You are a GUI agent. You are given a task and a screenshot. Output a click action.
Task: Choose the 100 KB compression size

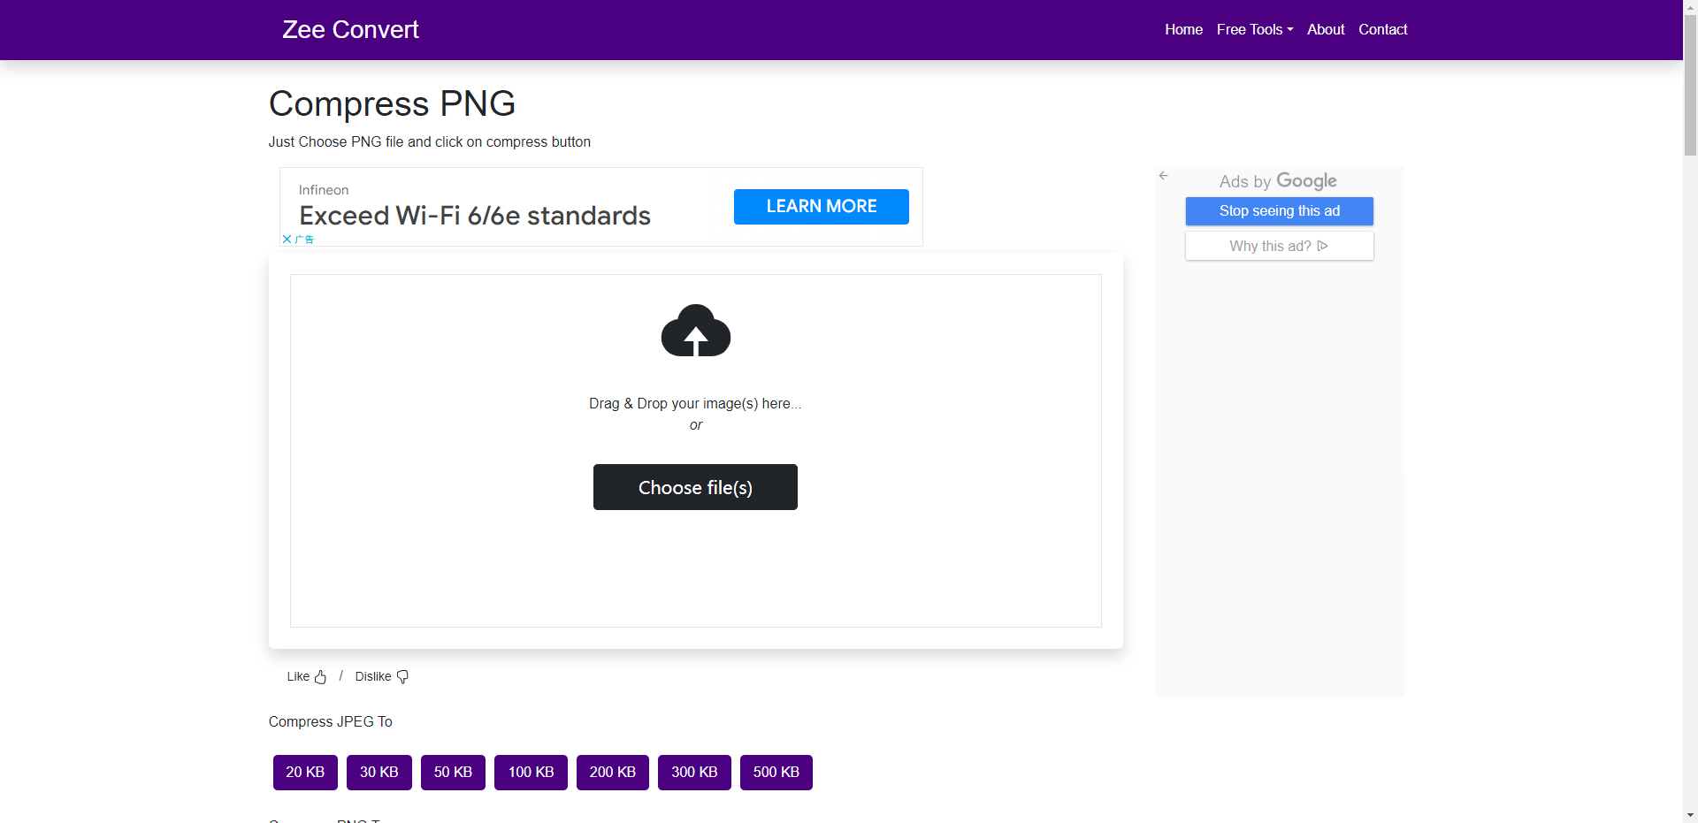coord(531,773)
